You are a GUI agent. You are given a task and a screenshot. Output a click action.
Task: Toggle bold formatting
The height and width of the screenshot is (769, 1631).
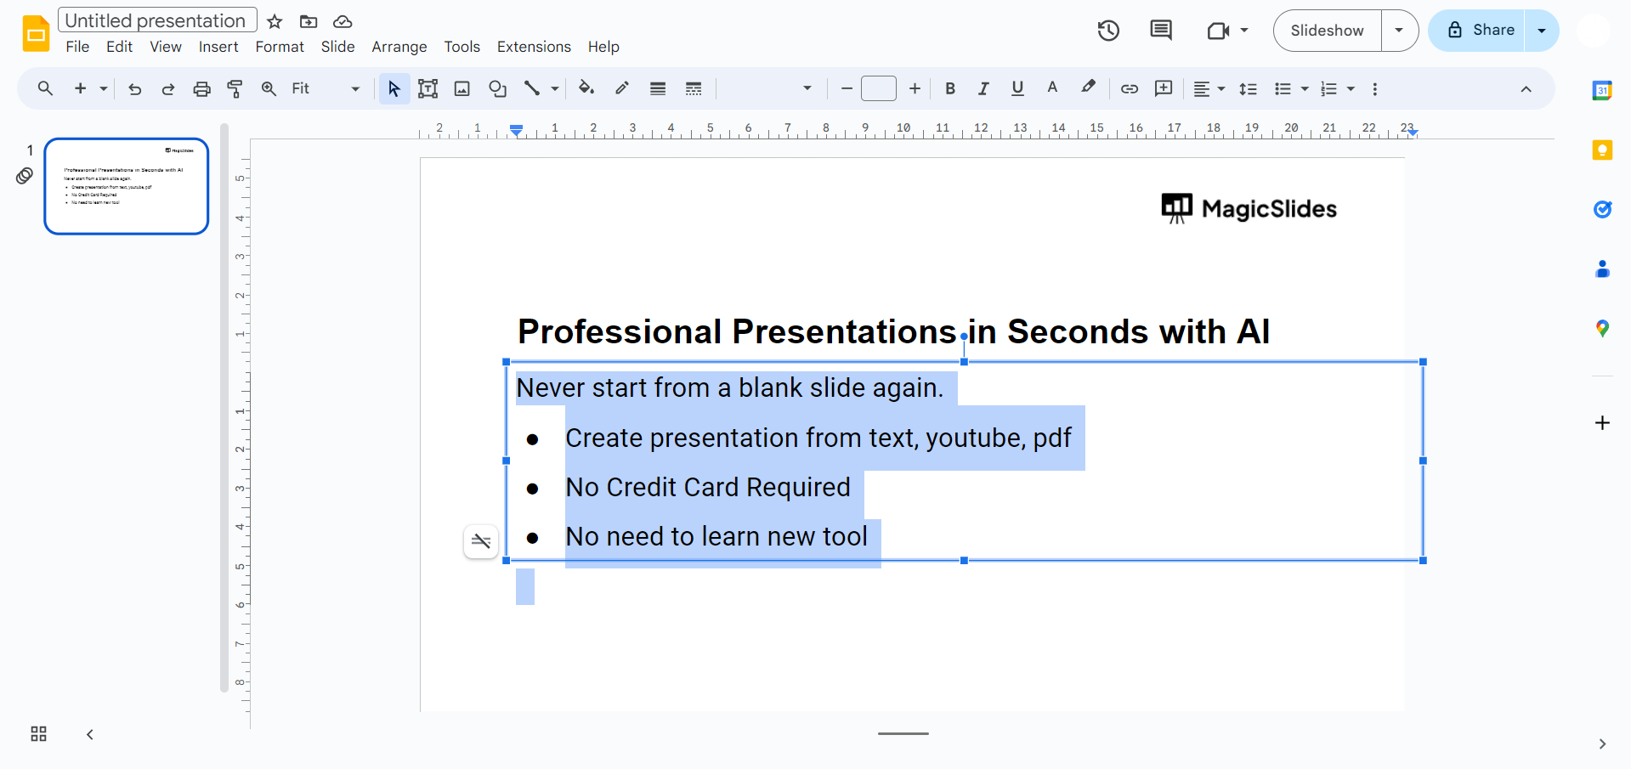tap(950, 88)
